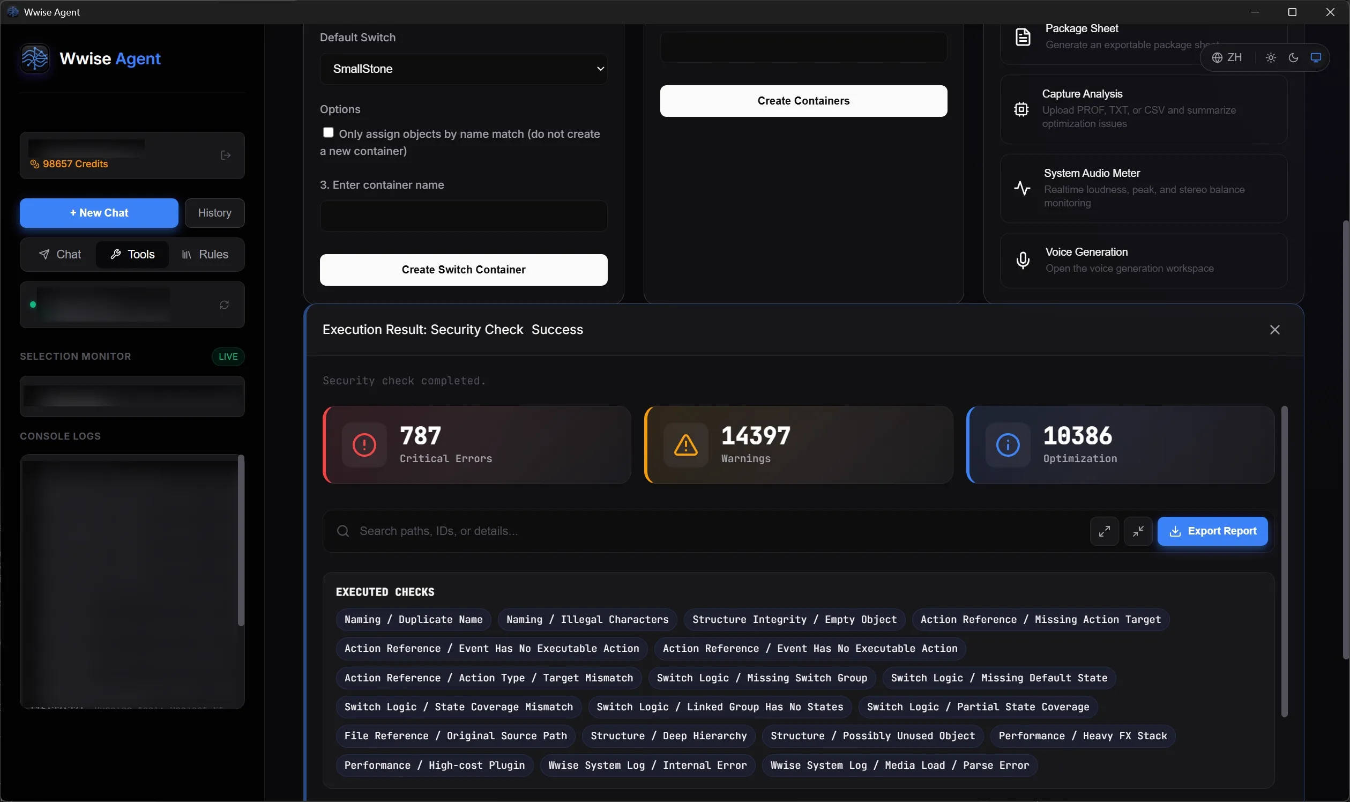Click Structure / Deep Hierarchy tag
The image size is (1350, 802).
(668, 736)
